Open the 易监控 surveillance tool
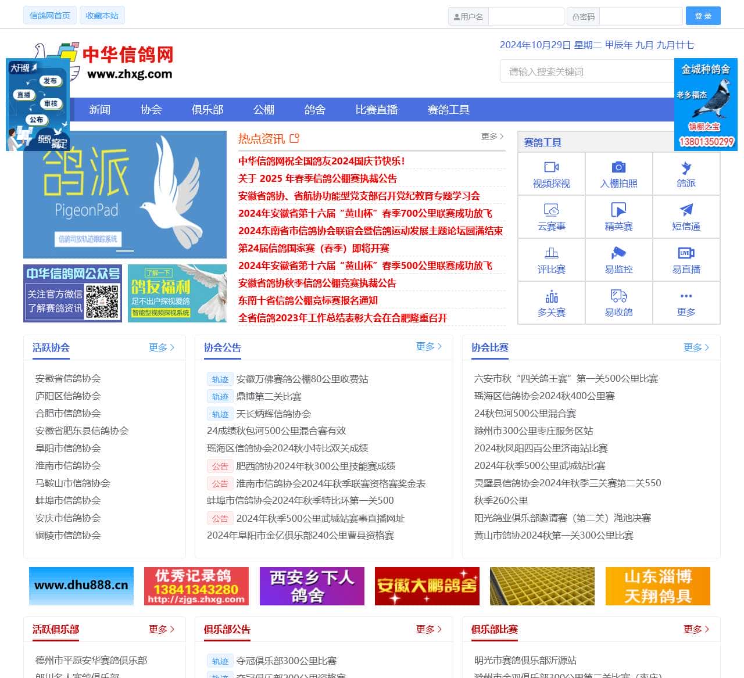744x678 pixels. click(x=618, y=260)
